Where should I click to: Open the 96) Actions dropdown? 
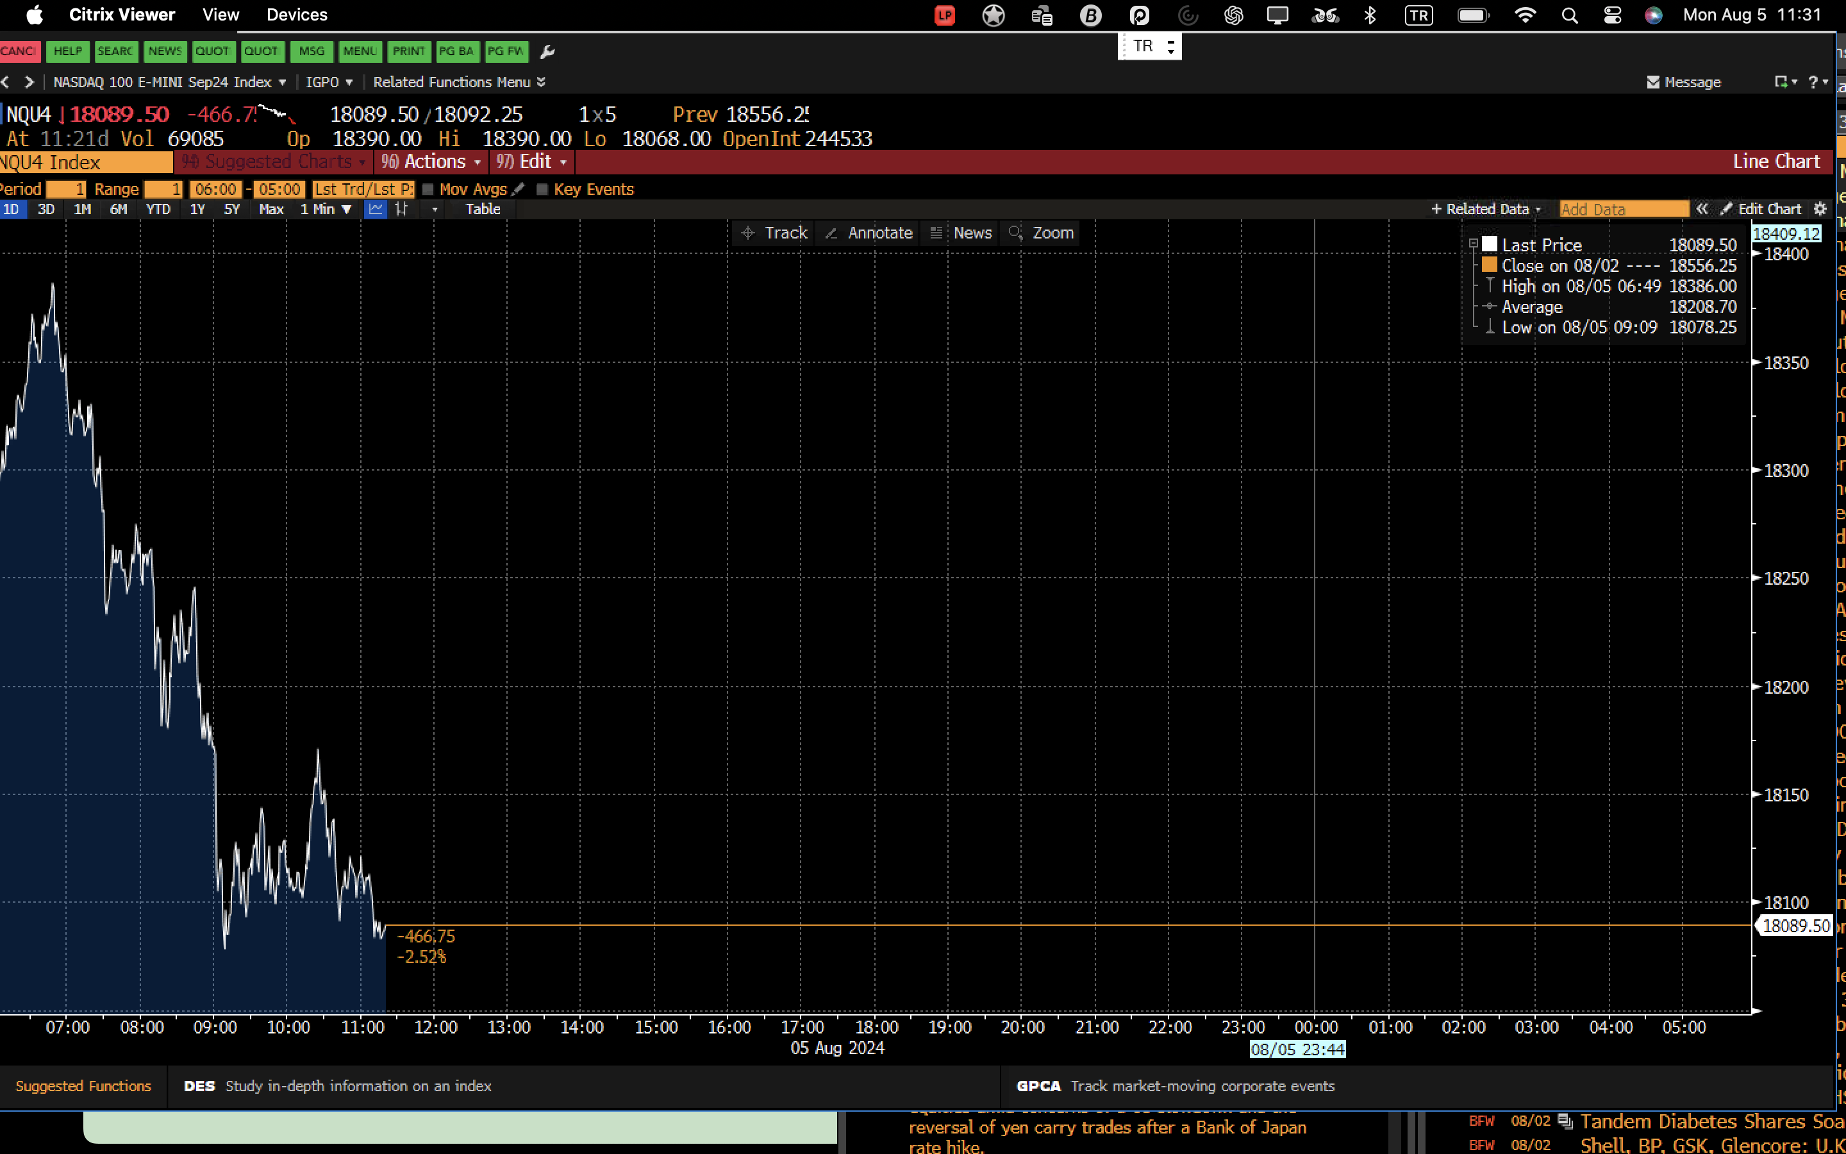point(431,162)
